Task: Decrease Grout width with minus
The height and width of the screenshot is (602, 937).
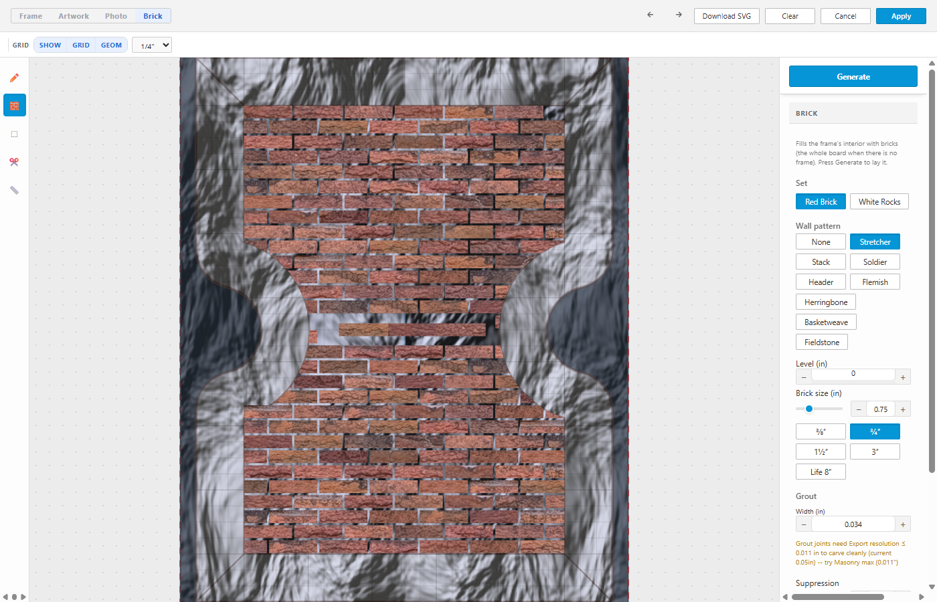Action: coord(804,524)
